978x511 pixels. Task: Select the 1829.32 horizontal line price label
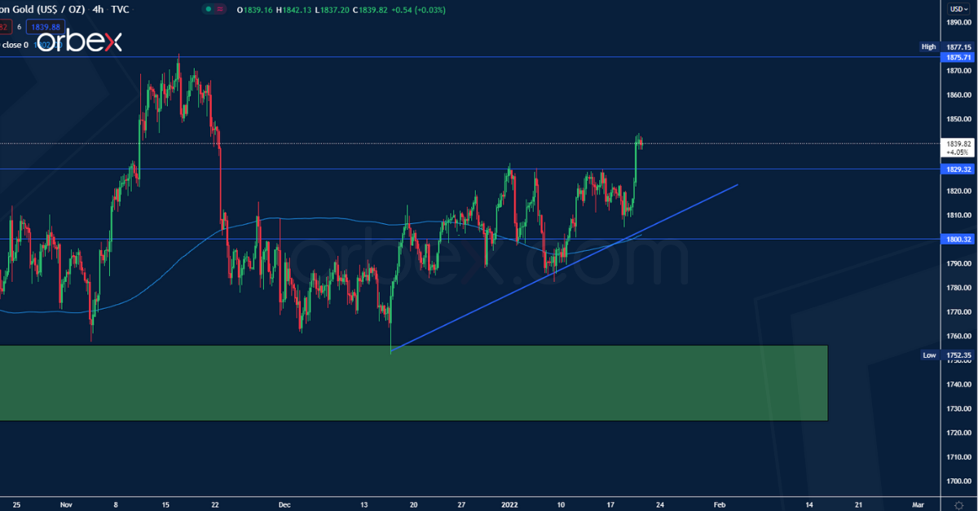click(958, 169)
